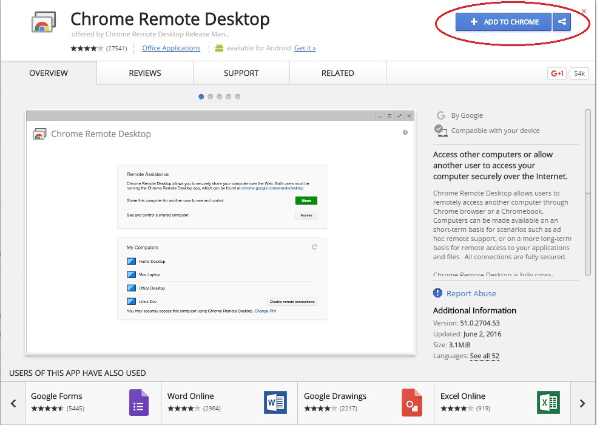Click the 27541 ratings count
The width and height of the screenshot is (597, 425).
click(x=116, y=49)
